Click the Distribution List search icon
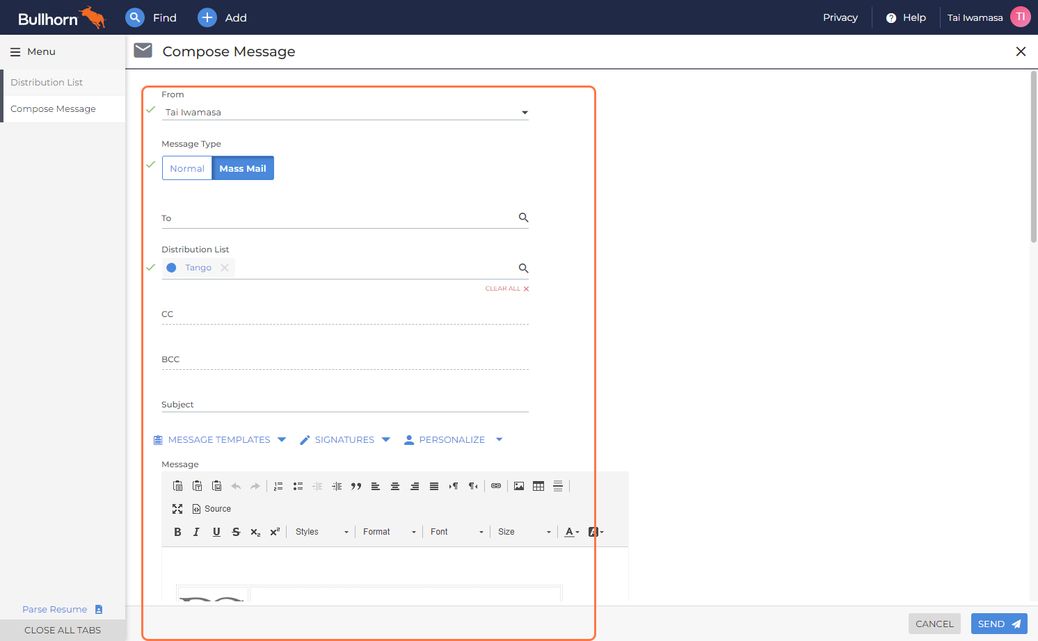Image resolution: width=1038 pixels, height=641 pixels. click(523, 268)
